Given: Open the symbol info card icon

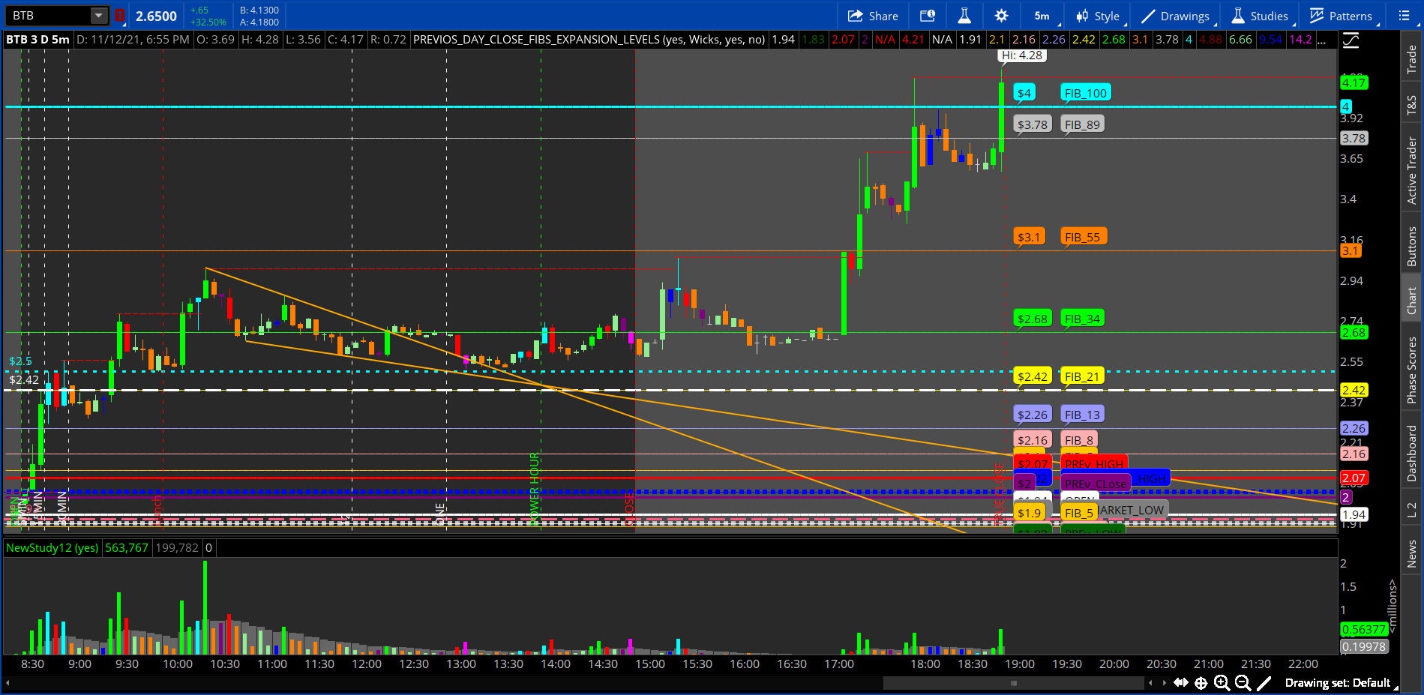Looking at the screenshot, I should pos(928,16).
